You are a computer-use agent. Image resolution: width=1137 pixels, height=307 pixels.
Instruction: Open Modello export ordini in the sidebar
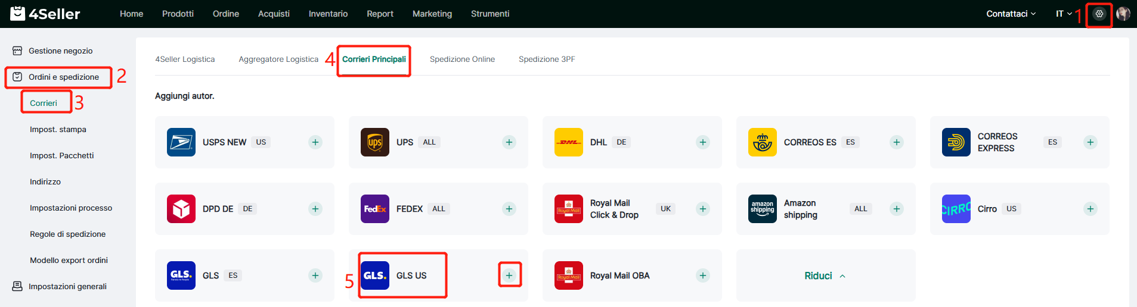coord(69,260)
